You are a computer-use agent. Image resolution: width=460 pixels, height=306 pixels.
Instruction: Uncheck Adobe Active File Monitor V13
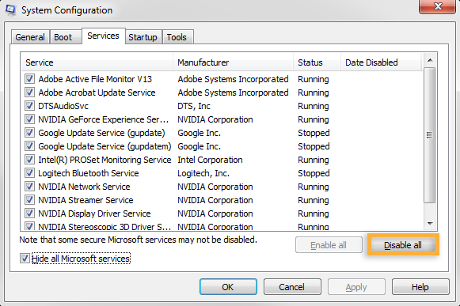[x=29, y=79]
